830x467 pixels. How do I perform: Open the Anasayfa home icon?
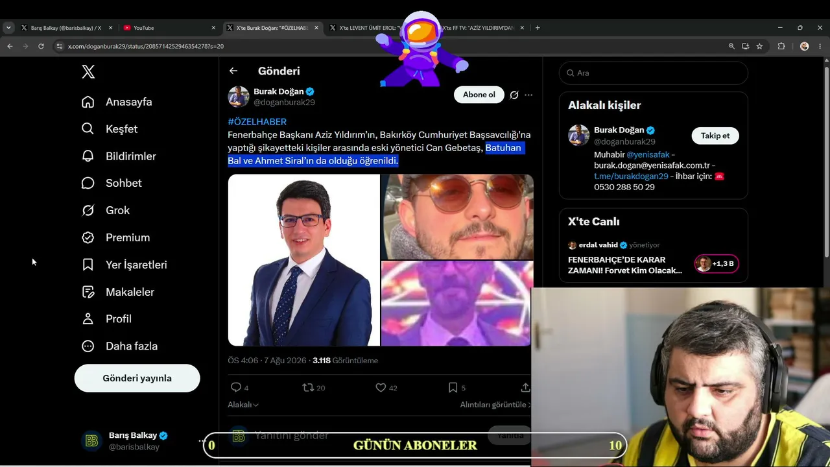[88, 102]
